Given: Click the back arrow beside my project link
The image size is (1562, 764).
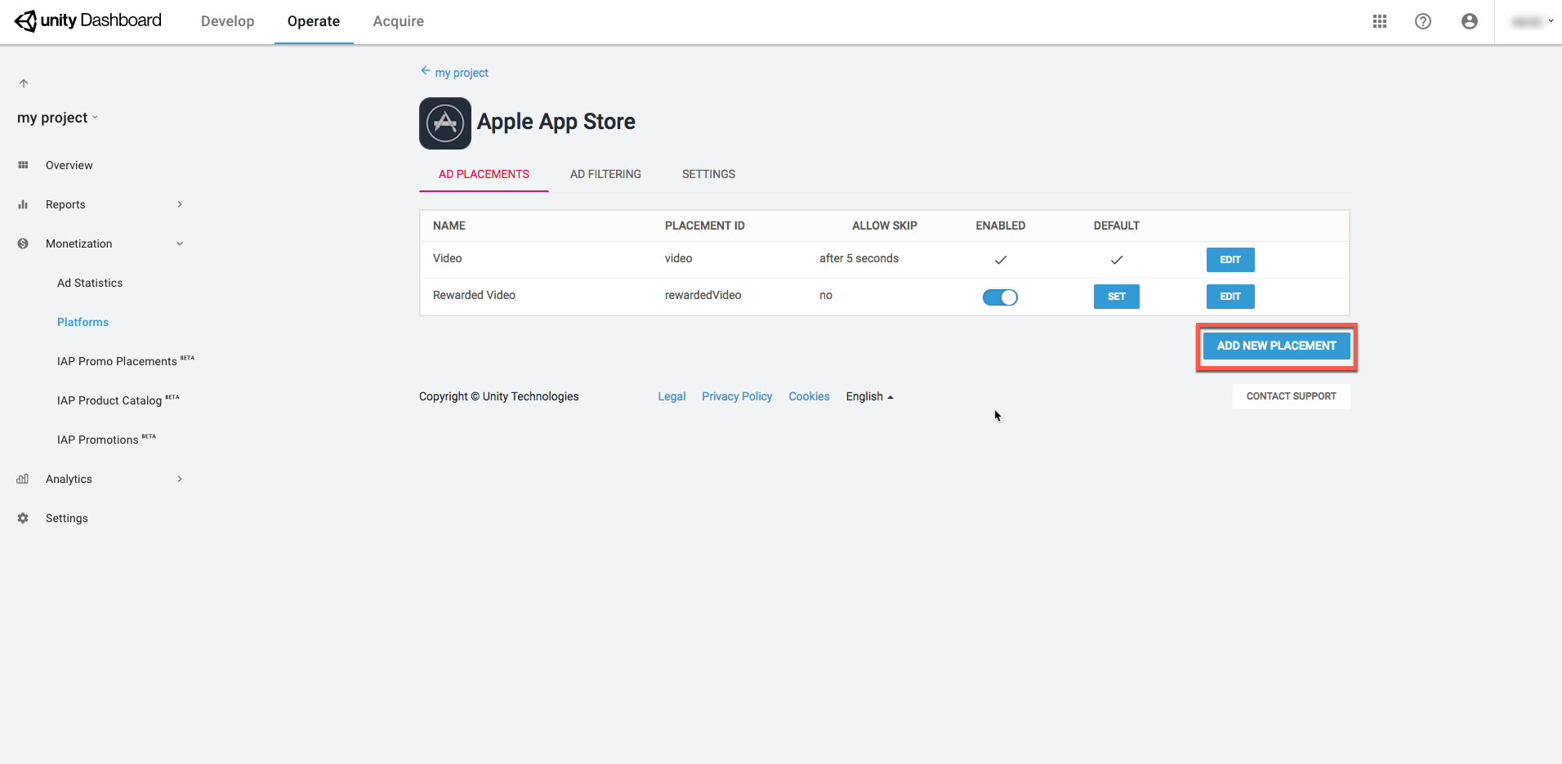Looking at the screenshot, I should (426, 71).
